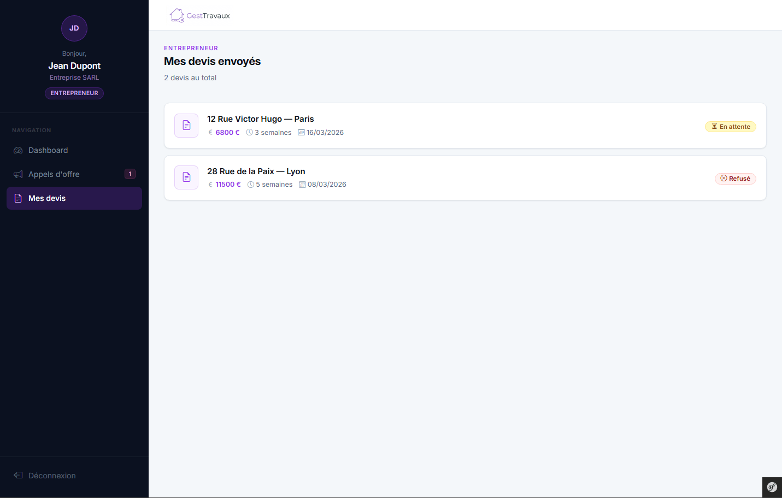
Task: Click the notification count badge on Appels d'offre
Action: [130, 174]
